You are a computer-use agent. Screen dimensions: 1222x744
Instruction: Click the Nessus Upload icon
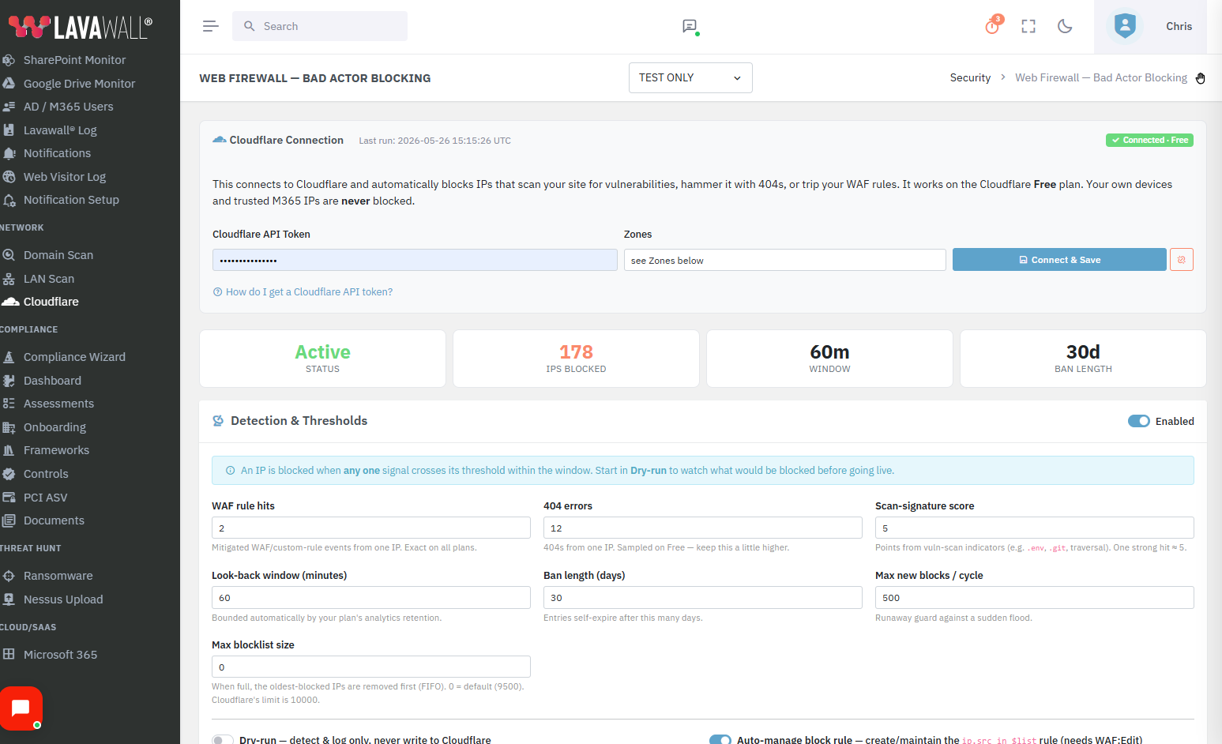[9, 599]
